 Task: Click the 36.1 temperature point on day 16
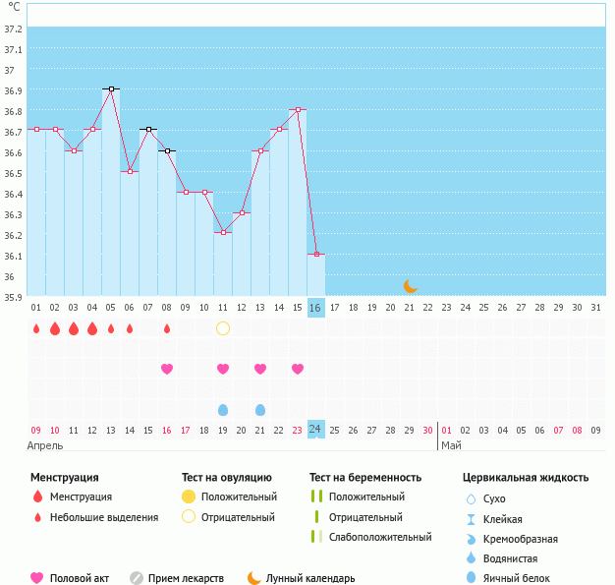[315, 254]
